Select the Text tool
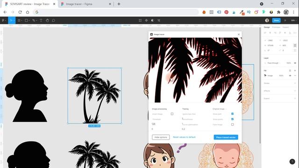Screen dimensions: 299x168 [41, 21]
